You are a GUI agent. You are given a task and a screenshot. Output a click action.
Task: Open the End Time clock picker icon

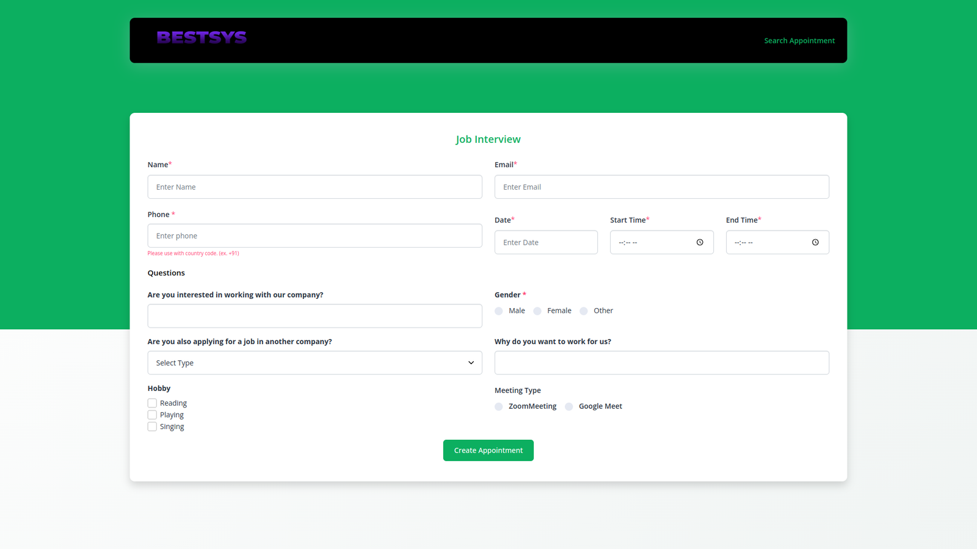click(815, 242)
